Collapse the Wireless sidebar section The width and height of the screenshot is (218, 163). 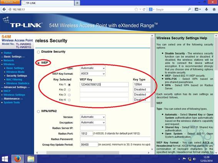click(9, 64)
